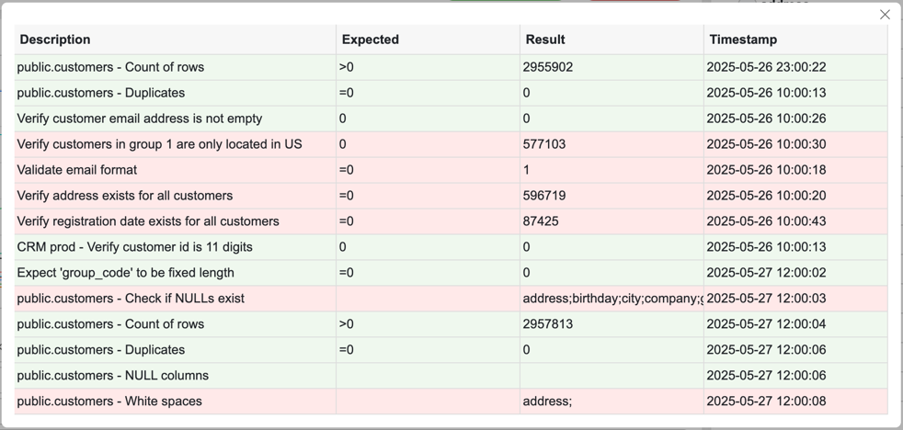
Task: Click timestamp 2025-05-26 23:00:22
Action: [x=767, y=67]
